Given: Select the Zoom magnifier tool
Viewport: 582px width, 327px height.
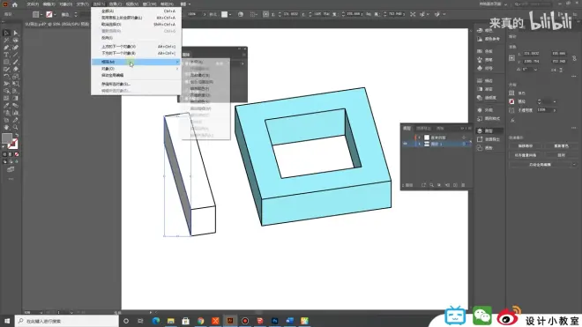Looking at the screenshot, I should [16, 127].
